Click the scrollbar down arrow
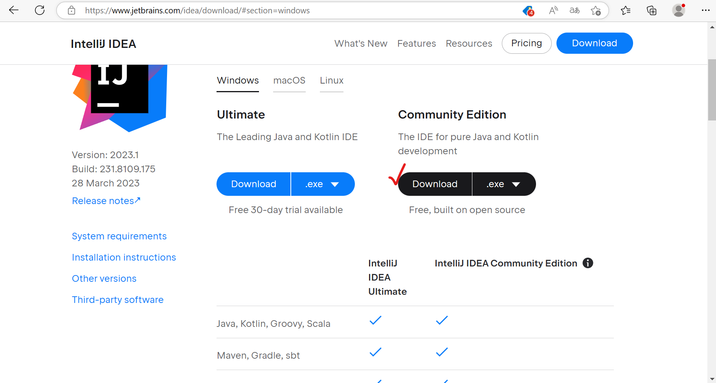 (712, 379)
